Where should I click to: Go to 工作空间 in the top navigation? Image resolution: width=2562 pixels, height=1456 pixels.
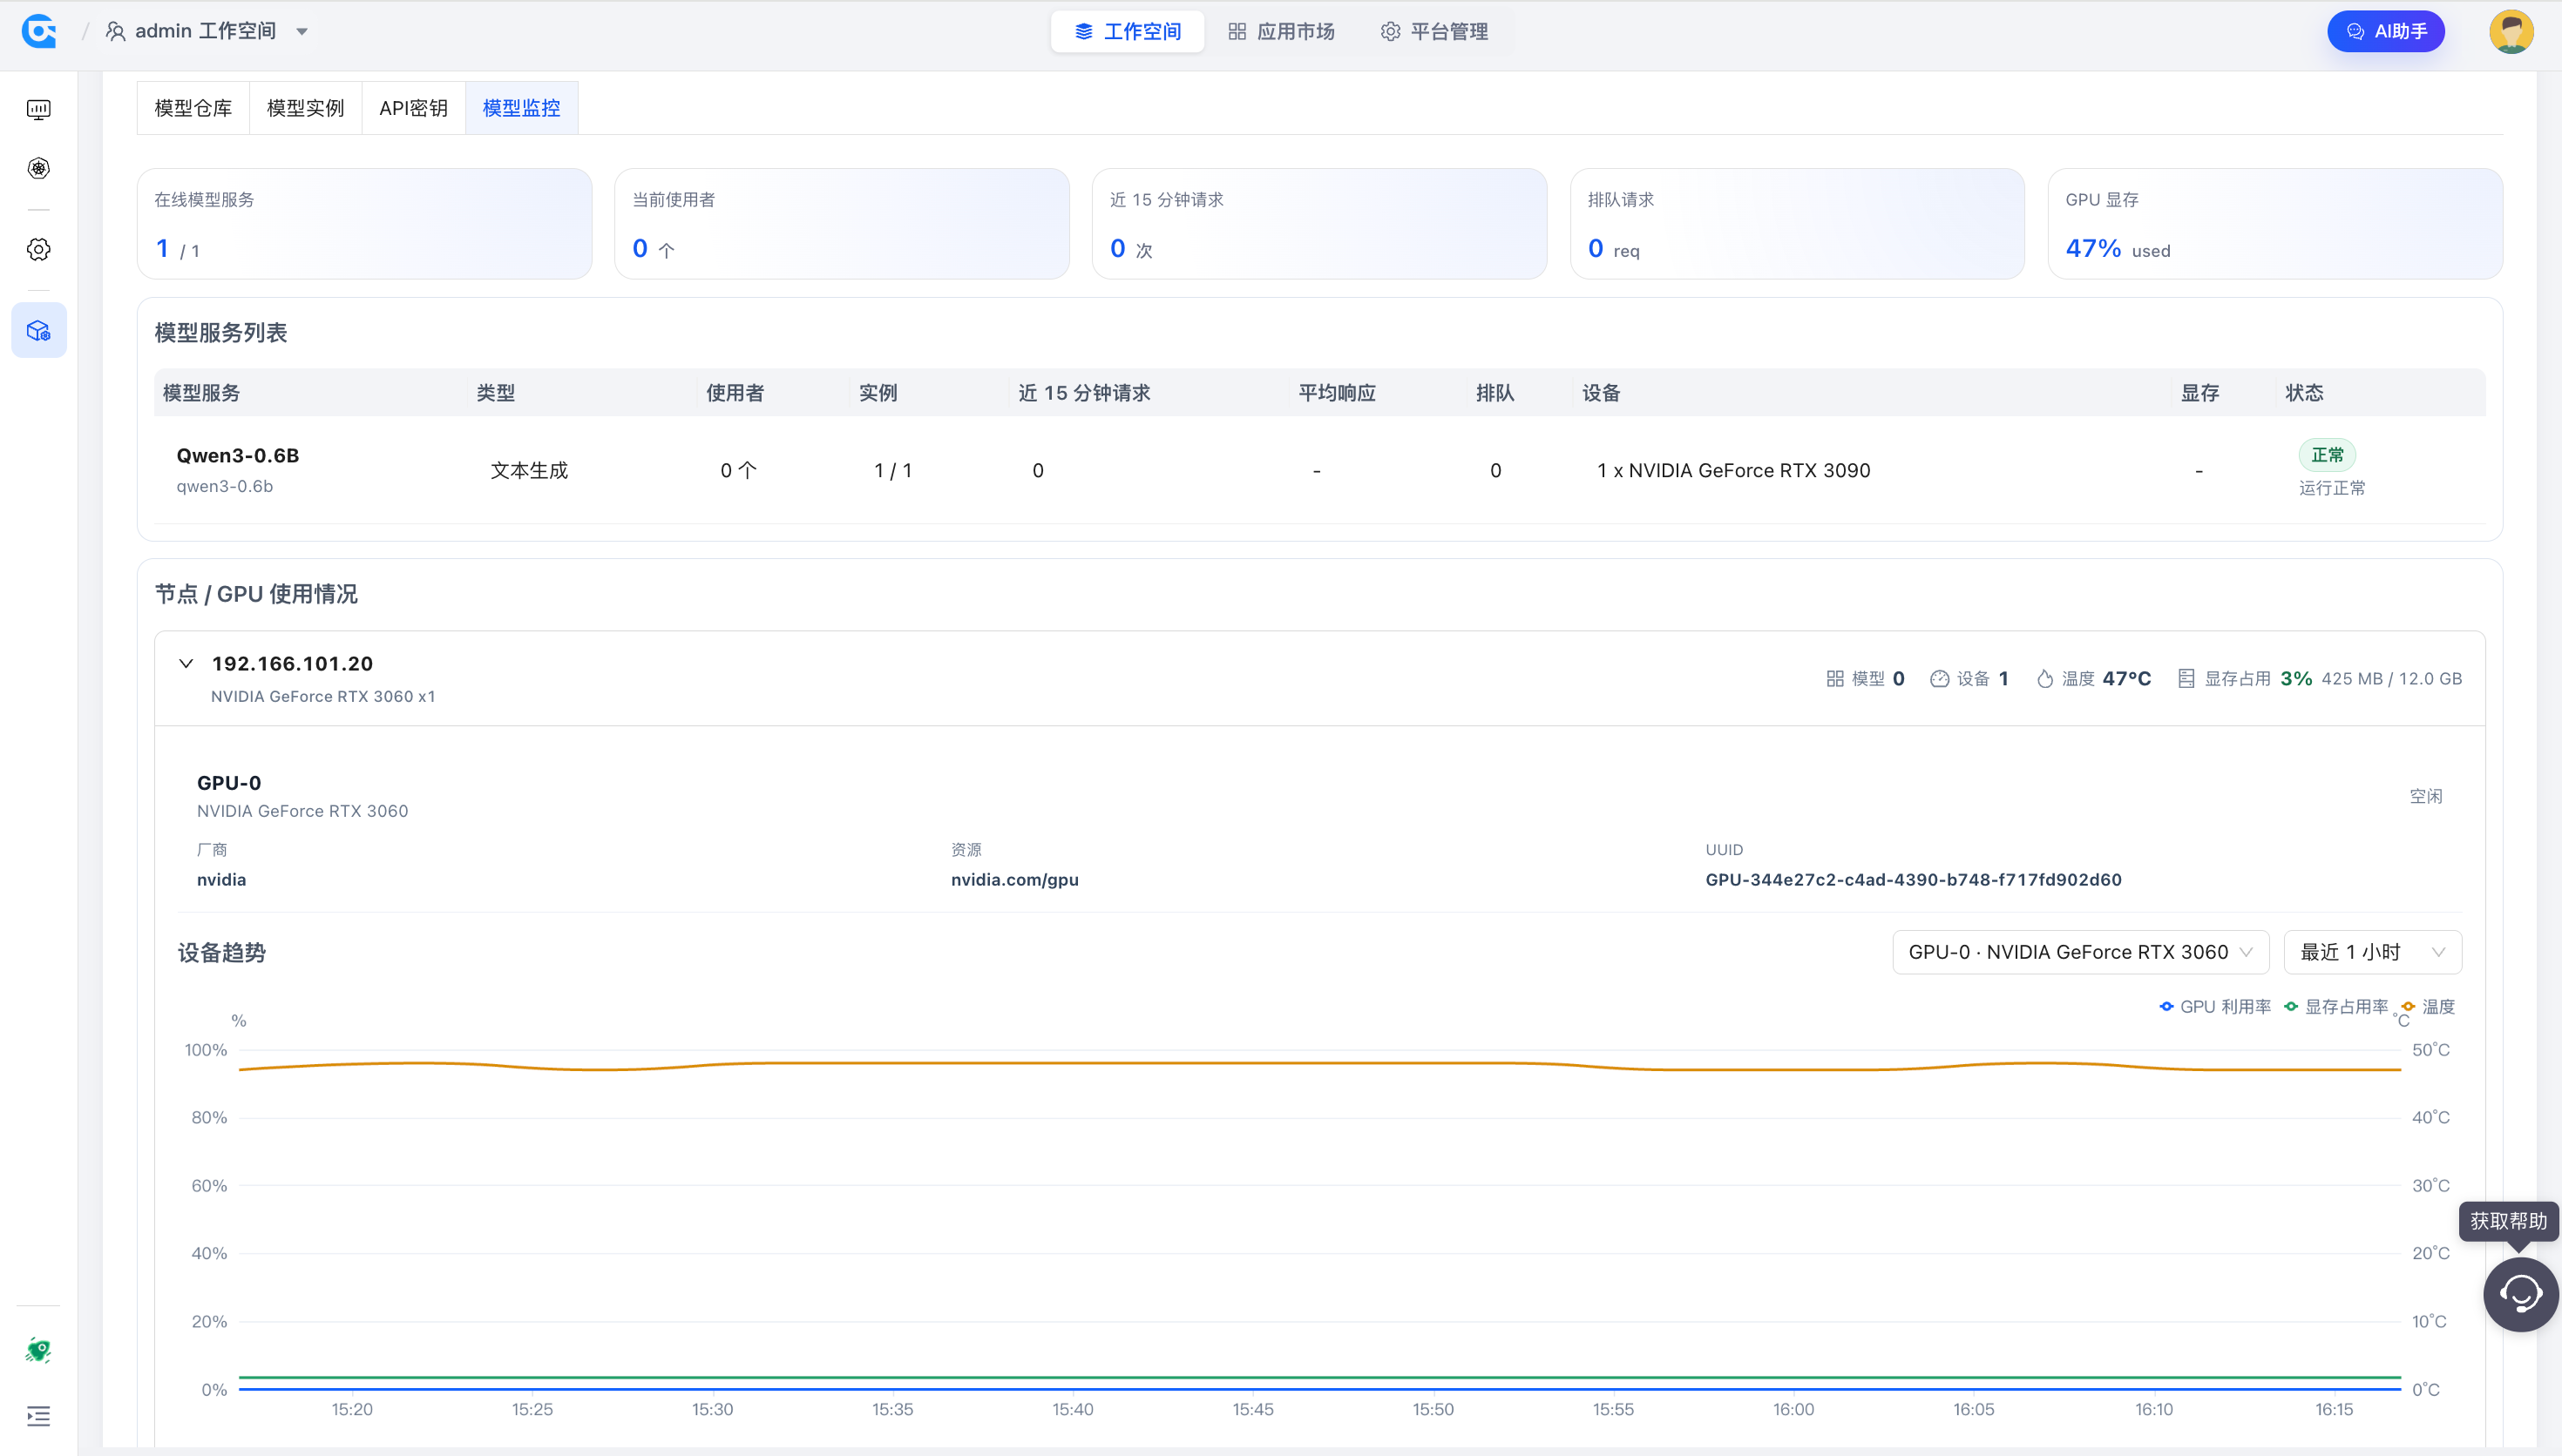tap(1128, 31)
